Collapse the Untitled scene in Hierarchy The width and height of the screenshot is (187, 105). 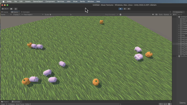click(x=177, y=17)
